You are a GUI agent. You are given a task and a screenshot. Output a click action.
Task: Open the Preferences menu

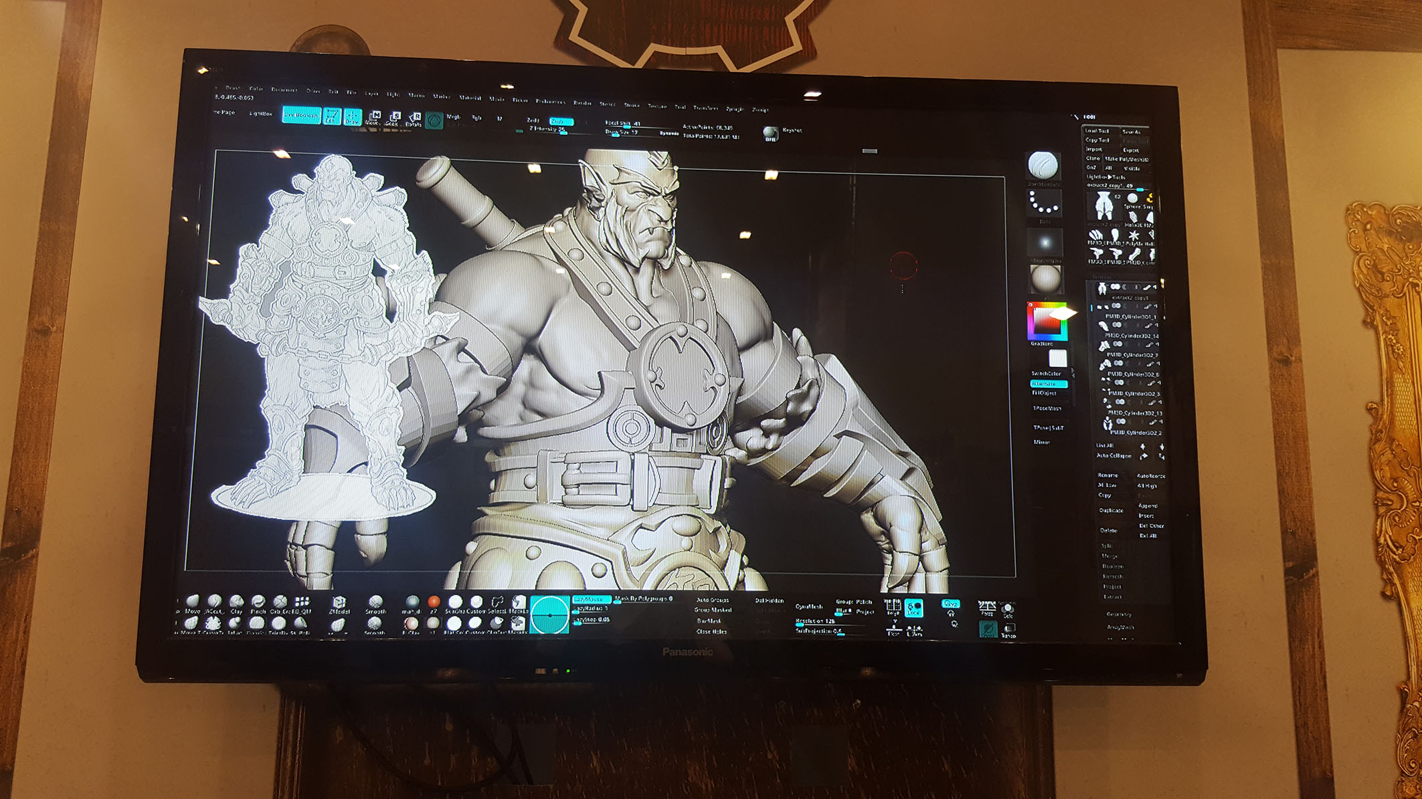pyautogui.click(x=551, y=102)
